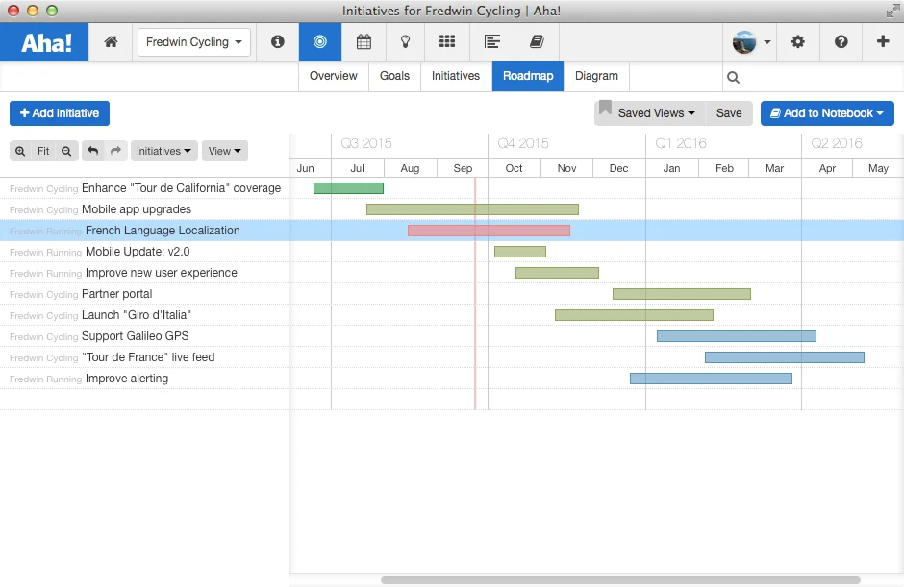
Task: Open the Ideas lightbulb icon
Action: coord(405,42)
